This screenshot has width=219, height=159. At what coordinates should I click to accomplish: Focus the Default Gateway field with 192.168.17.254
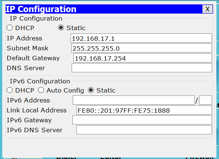click(x=143, y=58)
